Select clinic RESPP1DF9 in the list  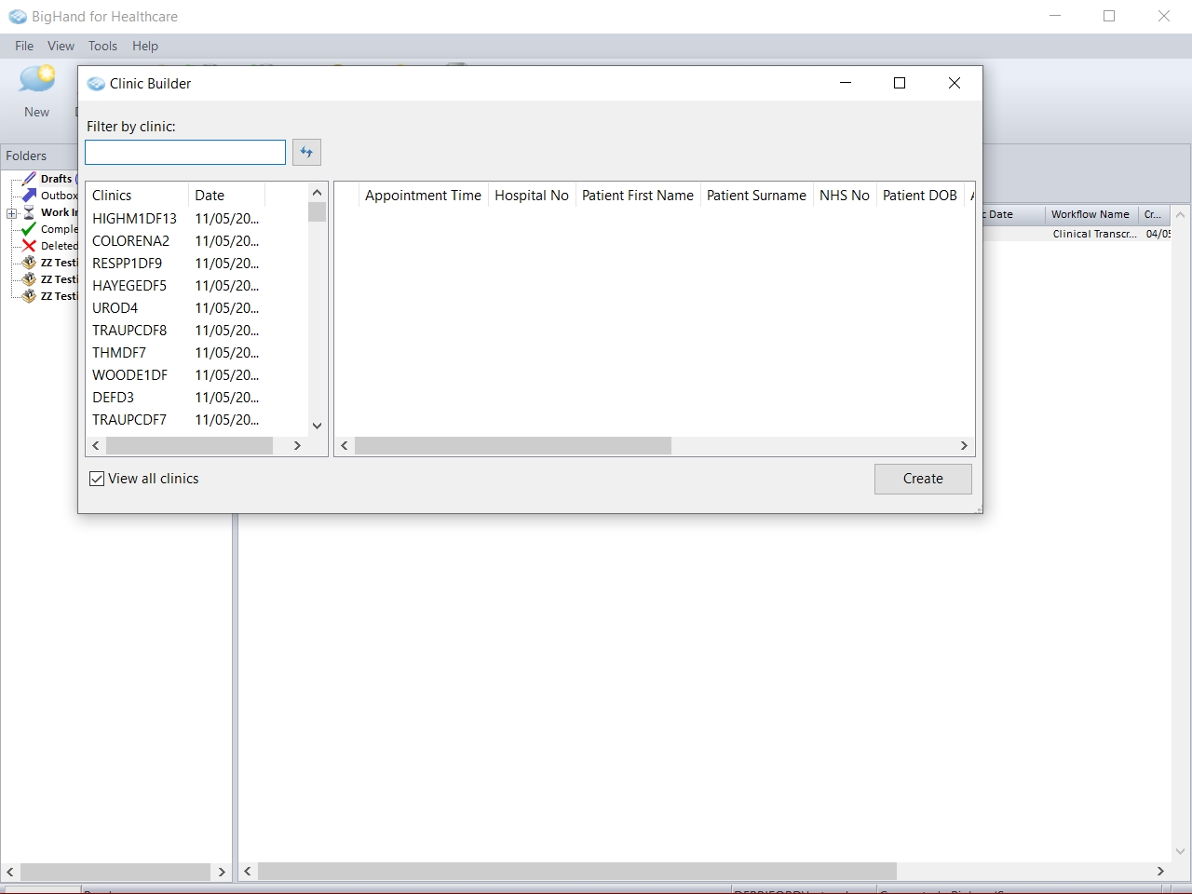pyautogui.click(x=127, y=264)
